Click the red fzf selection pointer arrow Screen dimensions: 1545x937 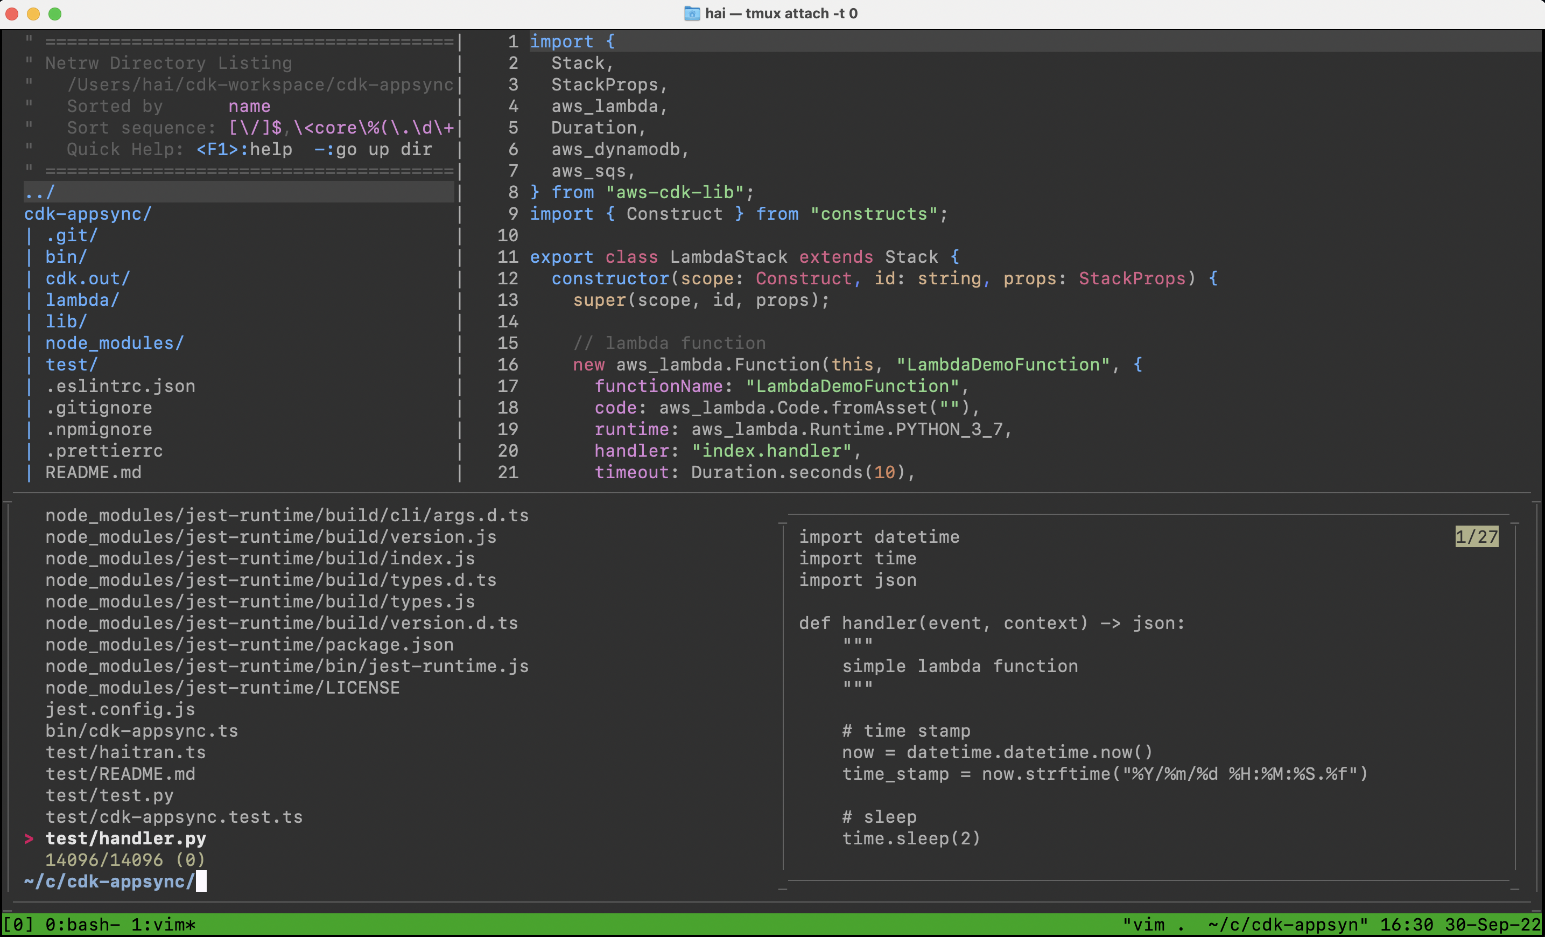click(x=29, y=838)
